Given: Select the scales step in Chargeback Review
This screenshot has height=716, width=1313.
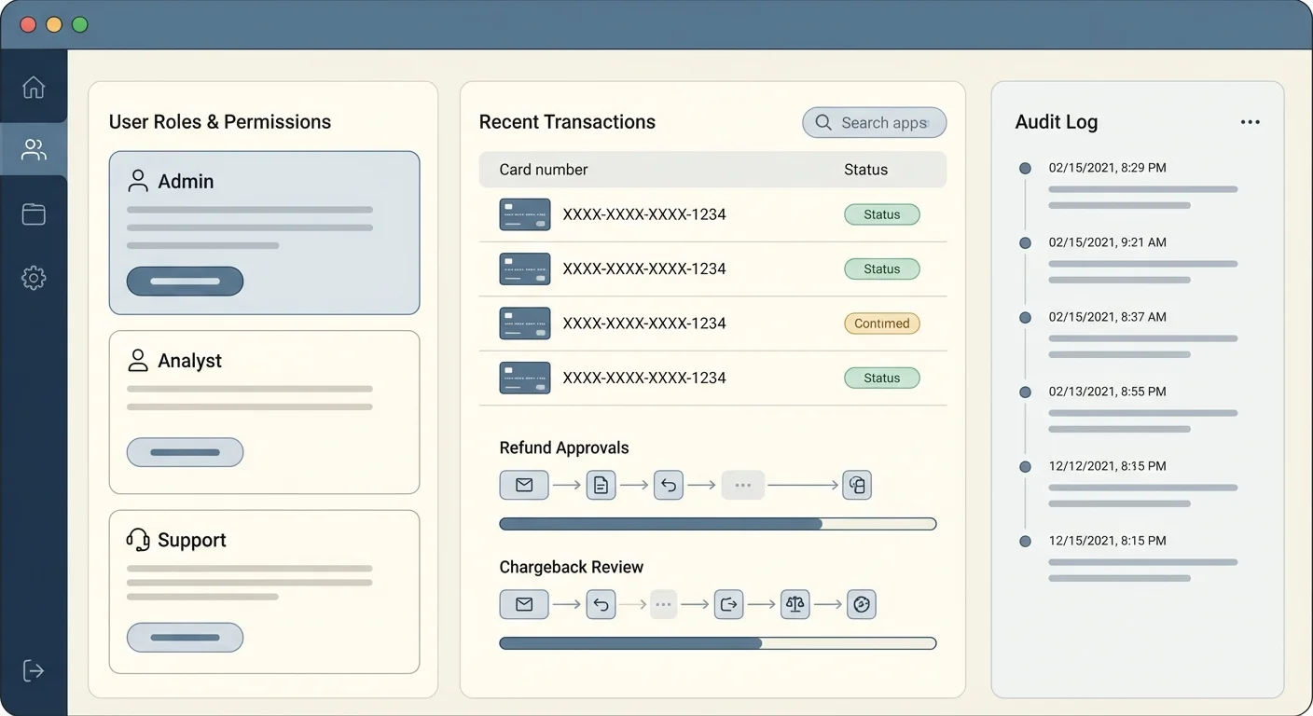Looking at the screenshot, I should pyautogui.click(x=795, y=604).
